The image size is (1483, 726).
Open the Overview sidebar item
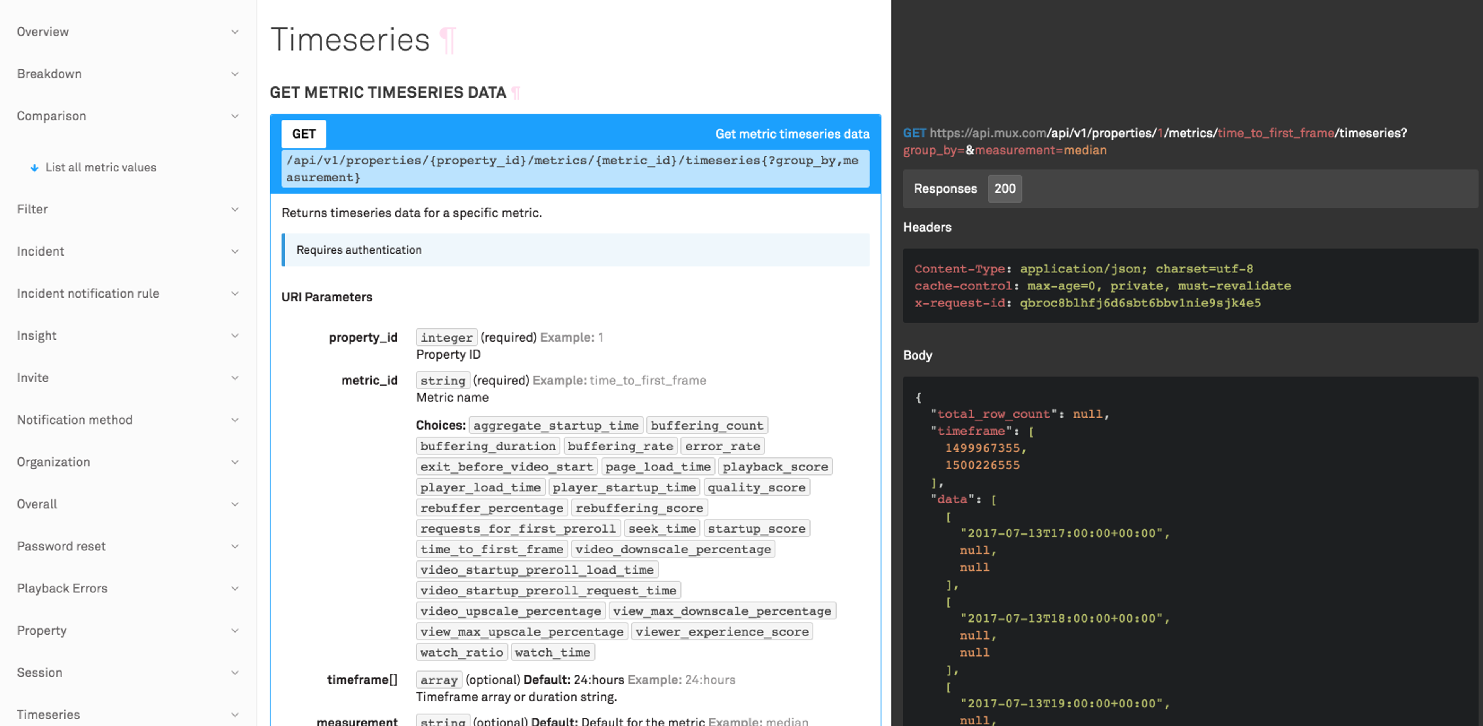pos(42,32)
